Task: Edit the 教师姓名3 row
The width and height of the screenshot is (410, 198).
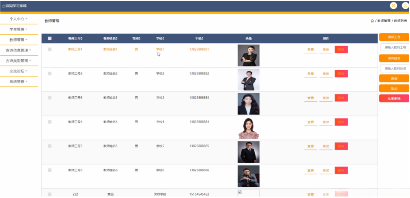Action: pyautogui.click(x=326, y=98)
